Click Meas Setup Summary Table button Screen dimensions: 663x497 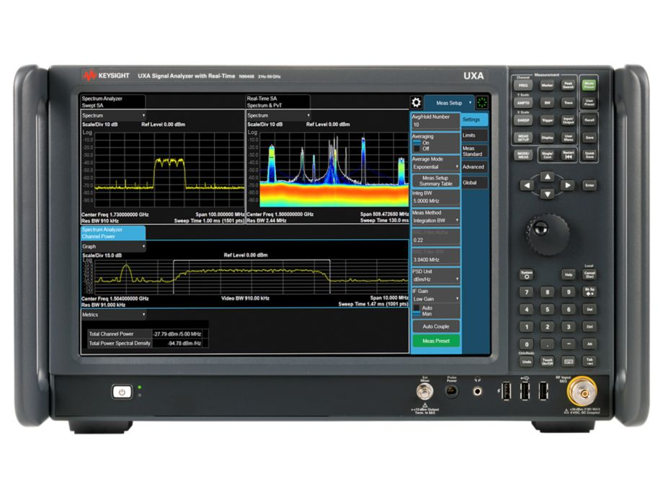435,181
